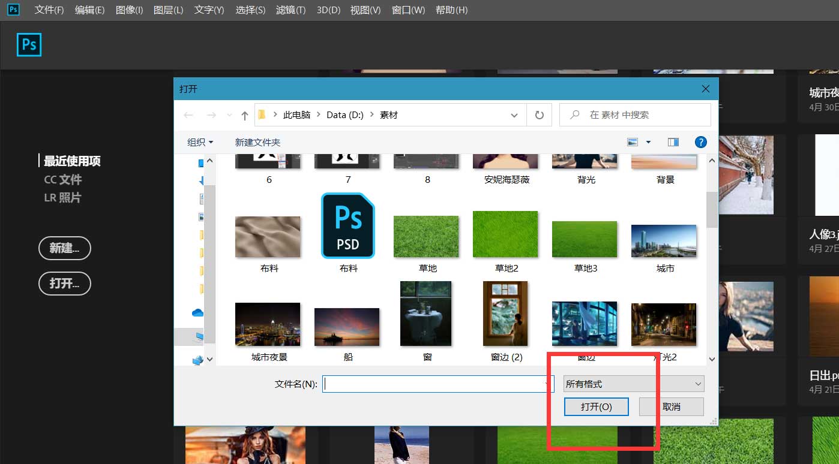Click the forward arrow in the Open dialog
The image size is (839, 464).
tap(211, 115)
